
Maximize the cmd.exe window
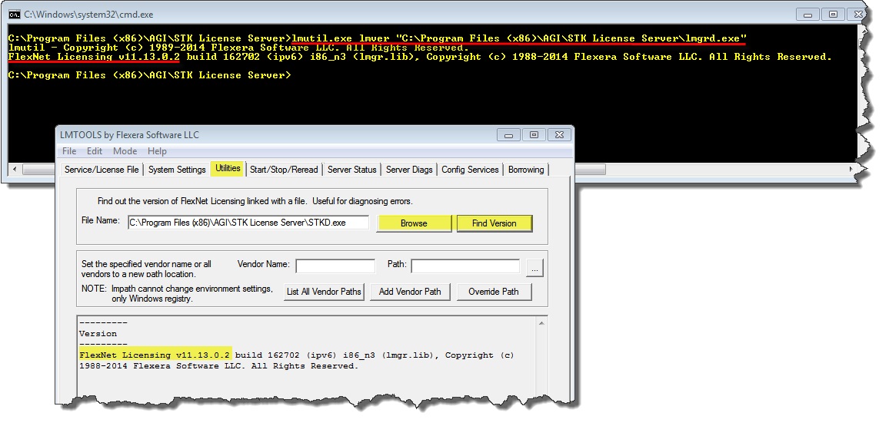pos(833,15)
